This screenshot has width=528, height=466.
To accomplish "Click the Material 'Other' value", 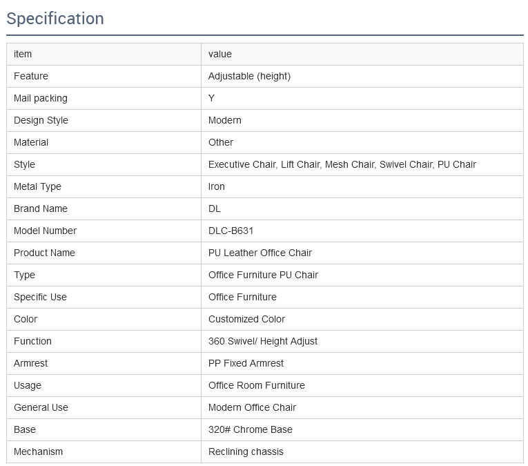I will [x=221, y=142].
